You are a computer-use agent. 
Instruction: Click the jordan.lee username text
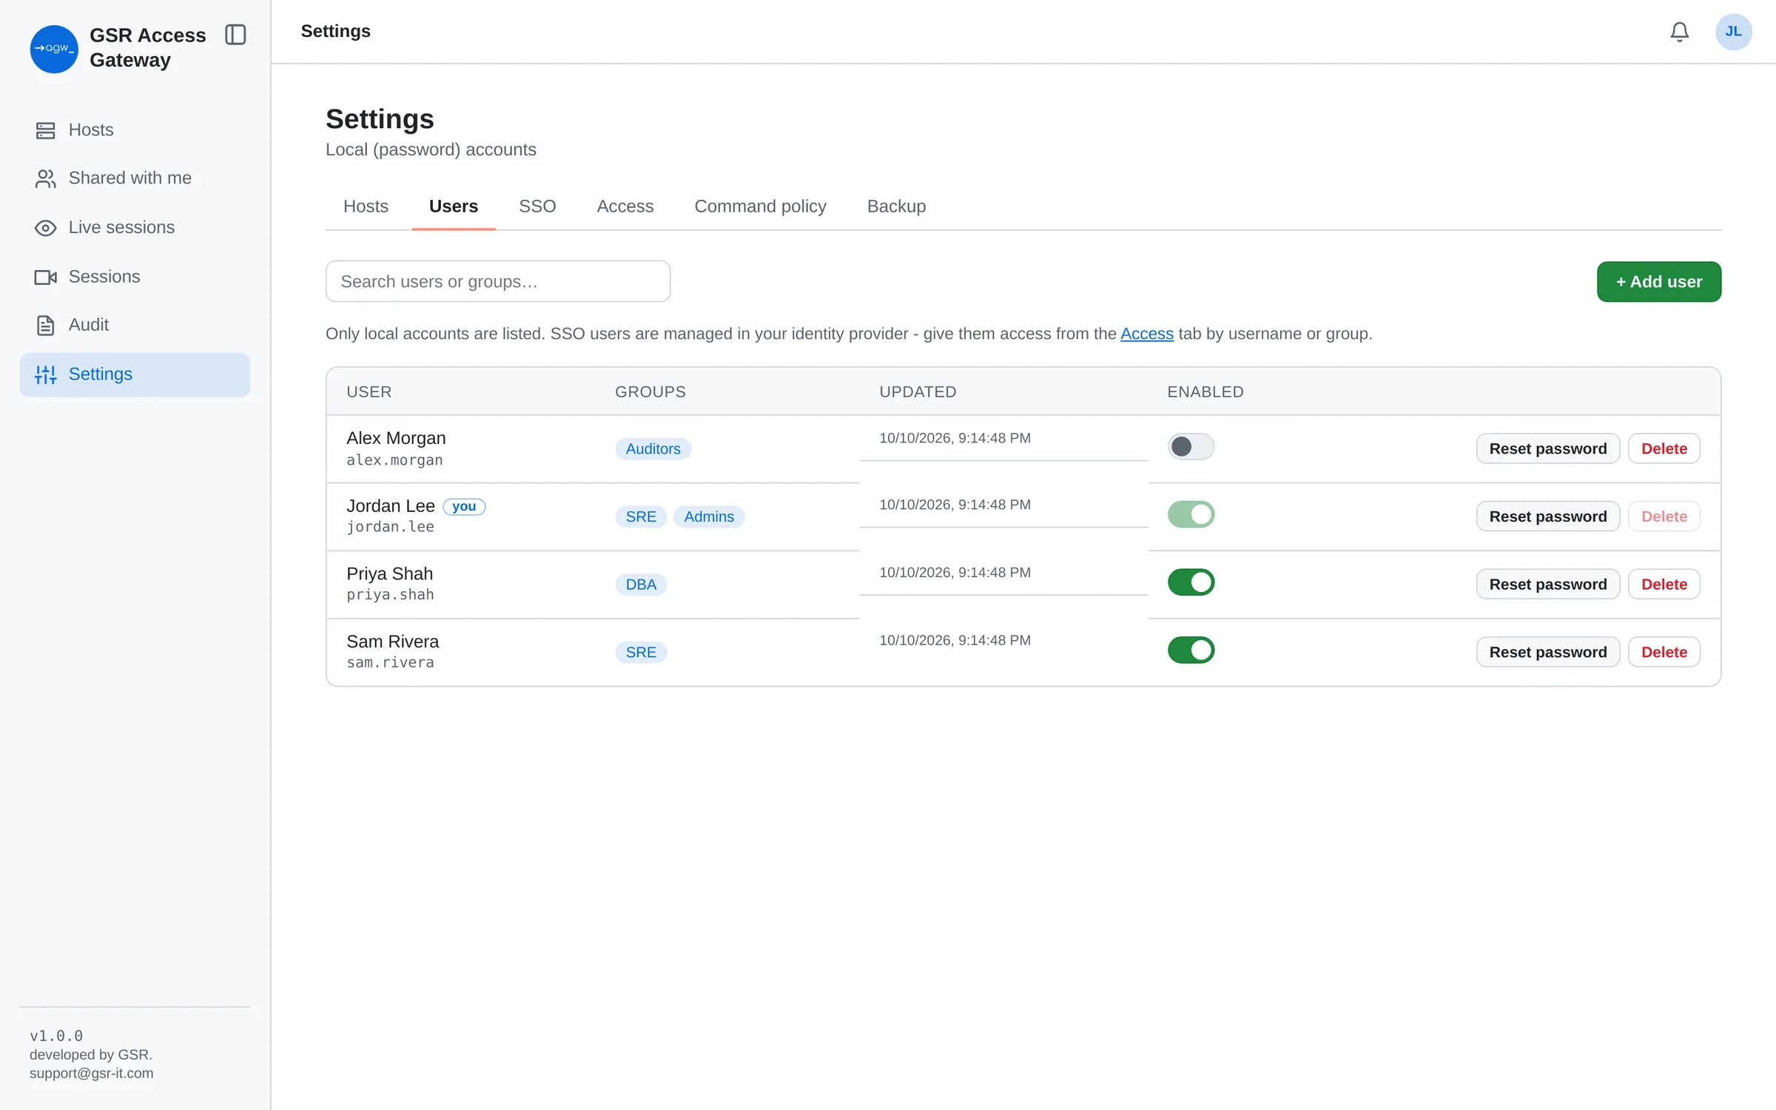[390, 527]
